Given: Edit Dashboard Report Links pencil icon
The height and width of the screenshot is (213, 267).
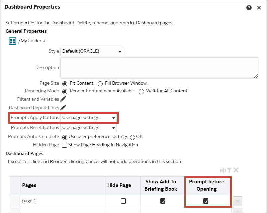Looking at the screenshot, I should click(x=63, y=107).
